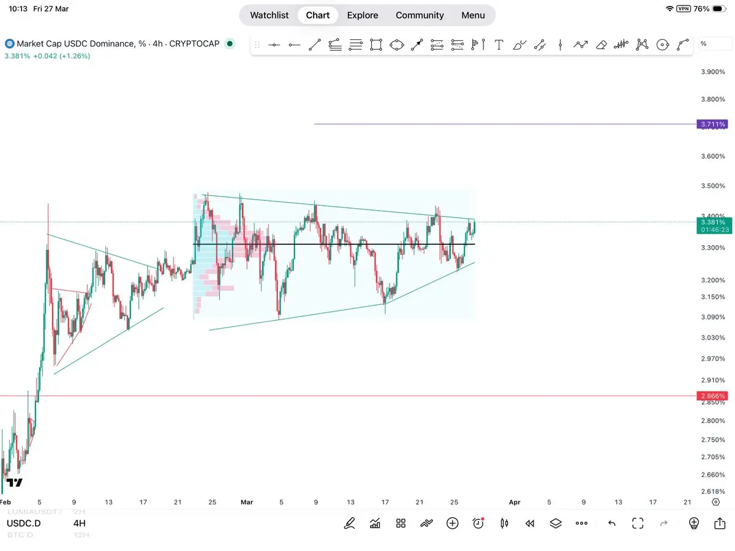Select the Trend Line tool
The width and height of the screenshot is (735, 551).
[315, 45]
